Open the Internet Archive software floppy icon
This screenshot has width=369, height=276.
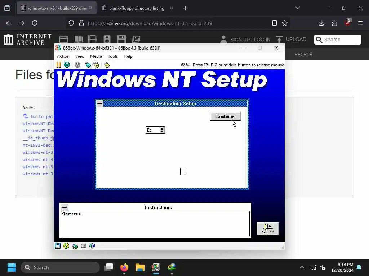121,40
